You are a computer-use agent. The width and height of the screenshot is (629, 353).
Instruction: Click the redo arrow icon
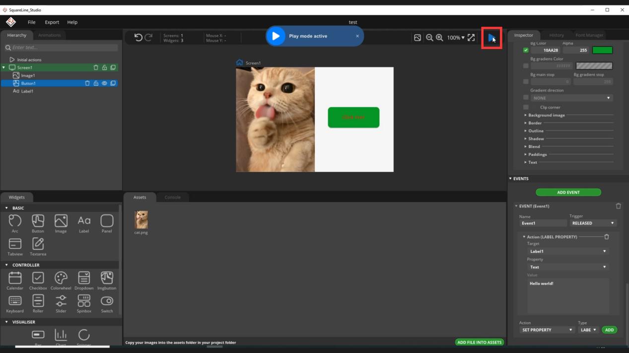click(148, 37)
